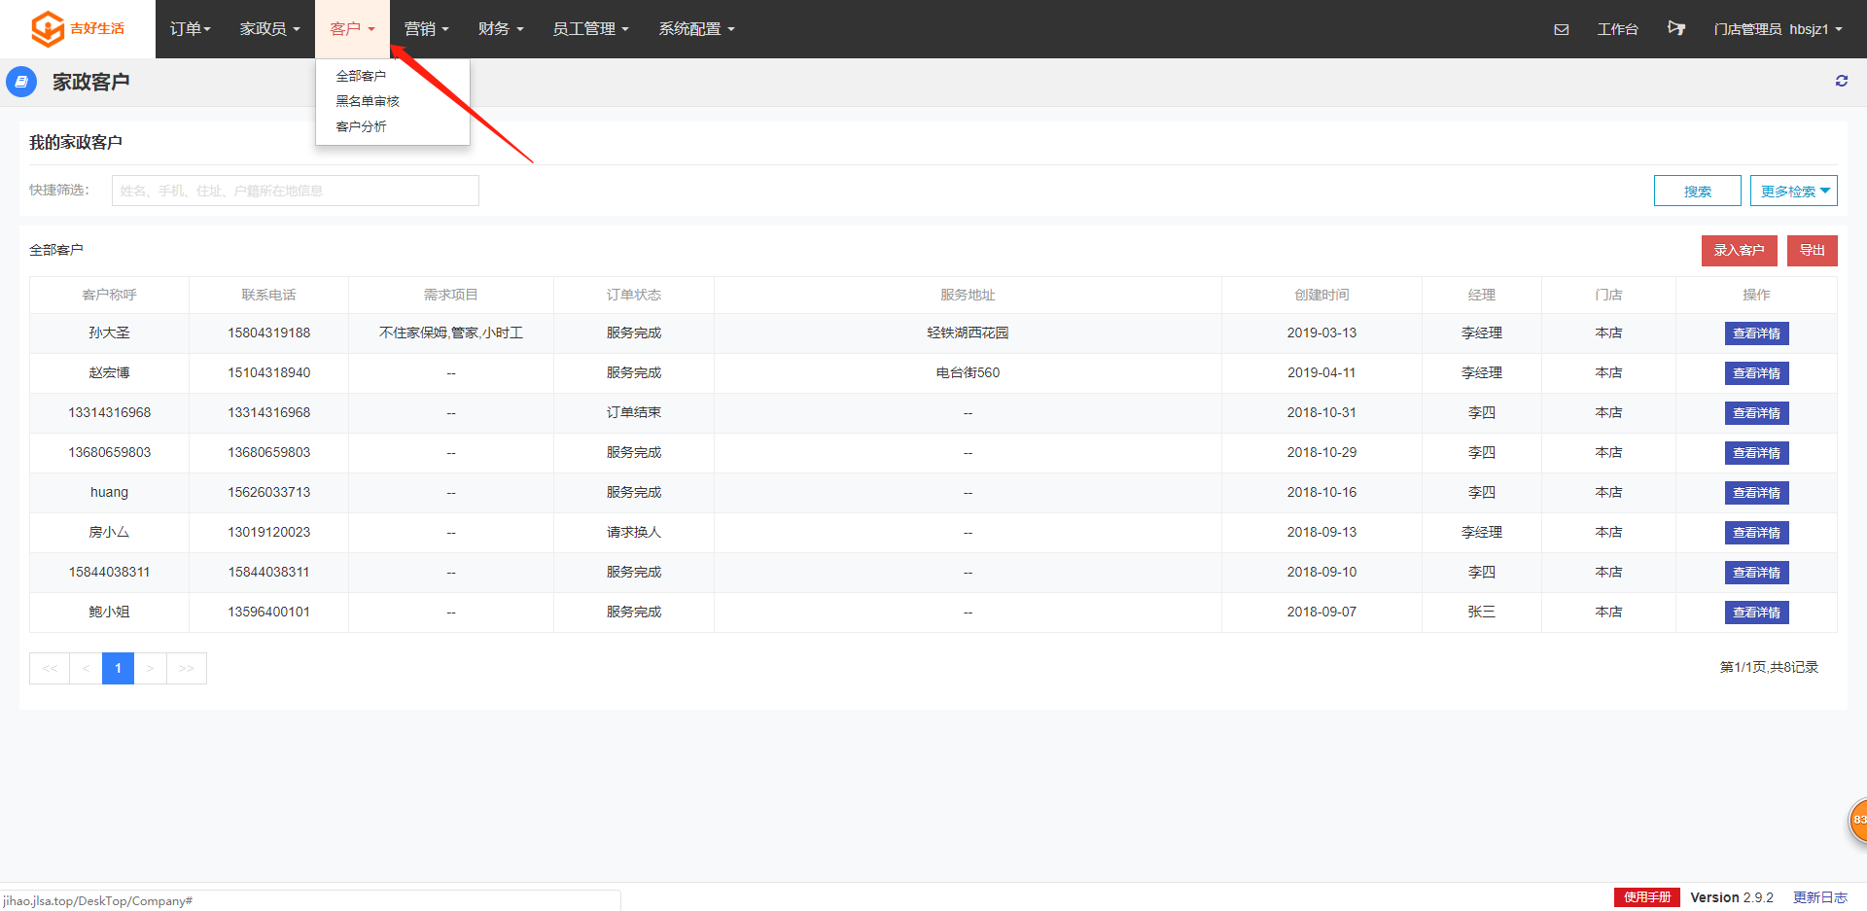Click the orange floating badge at right edge
The width and height of the screenshot is (1867, 911).
coord(1858,821)
